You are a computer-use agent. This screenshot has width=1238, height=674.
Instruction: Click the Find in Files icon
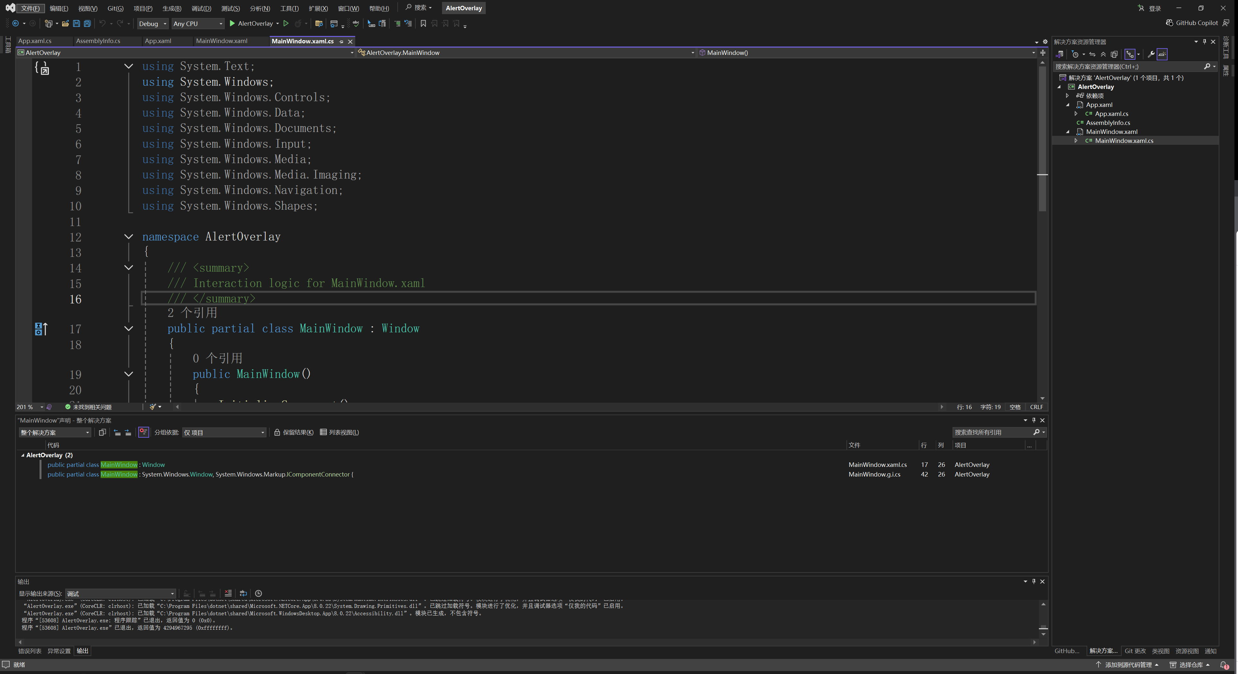[319, 23]
